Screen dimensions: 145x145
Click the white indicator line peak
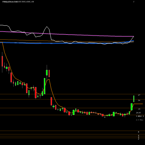pyautogui.click(x=47, y=27)
